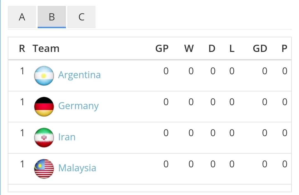Screen dimensions: 299x195
Task: Click the D column header
Action: pos(212,49)
